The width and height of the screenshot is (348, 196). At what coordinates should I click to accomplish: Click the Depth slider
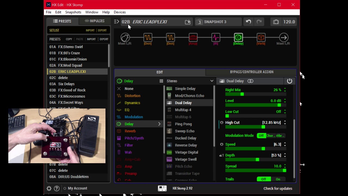tap(256, 160)
